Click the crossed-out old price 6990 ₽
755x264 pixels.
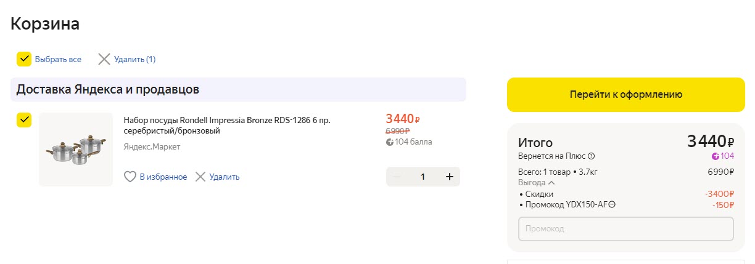point(398,131)
